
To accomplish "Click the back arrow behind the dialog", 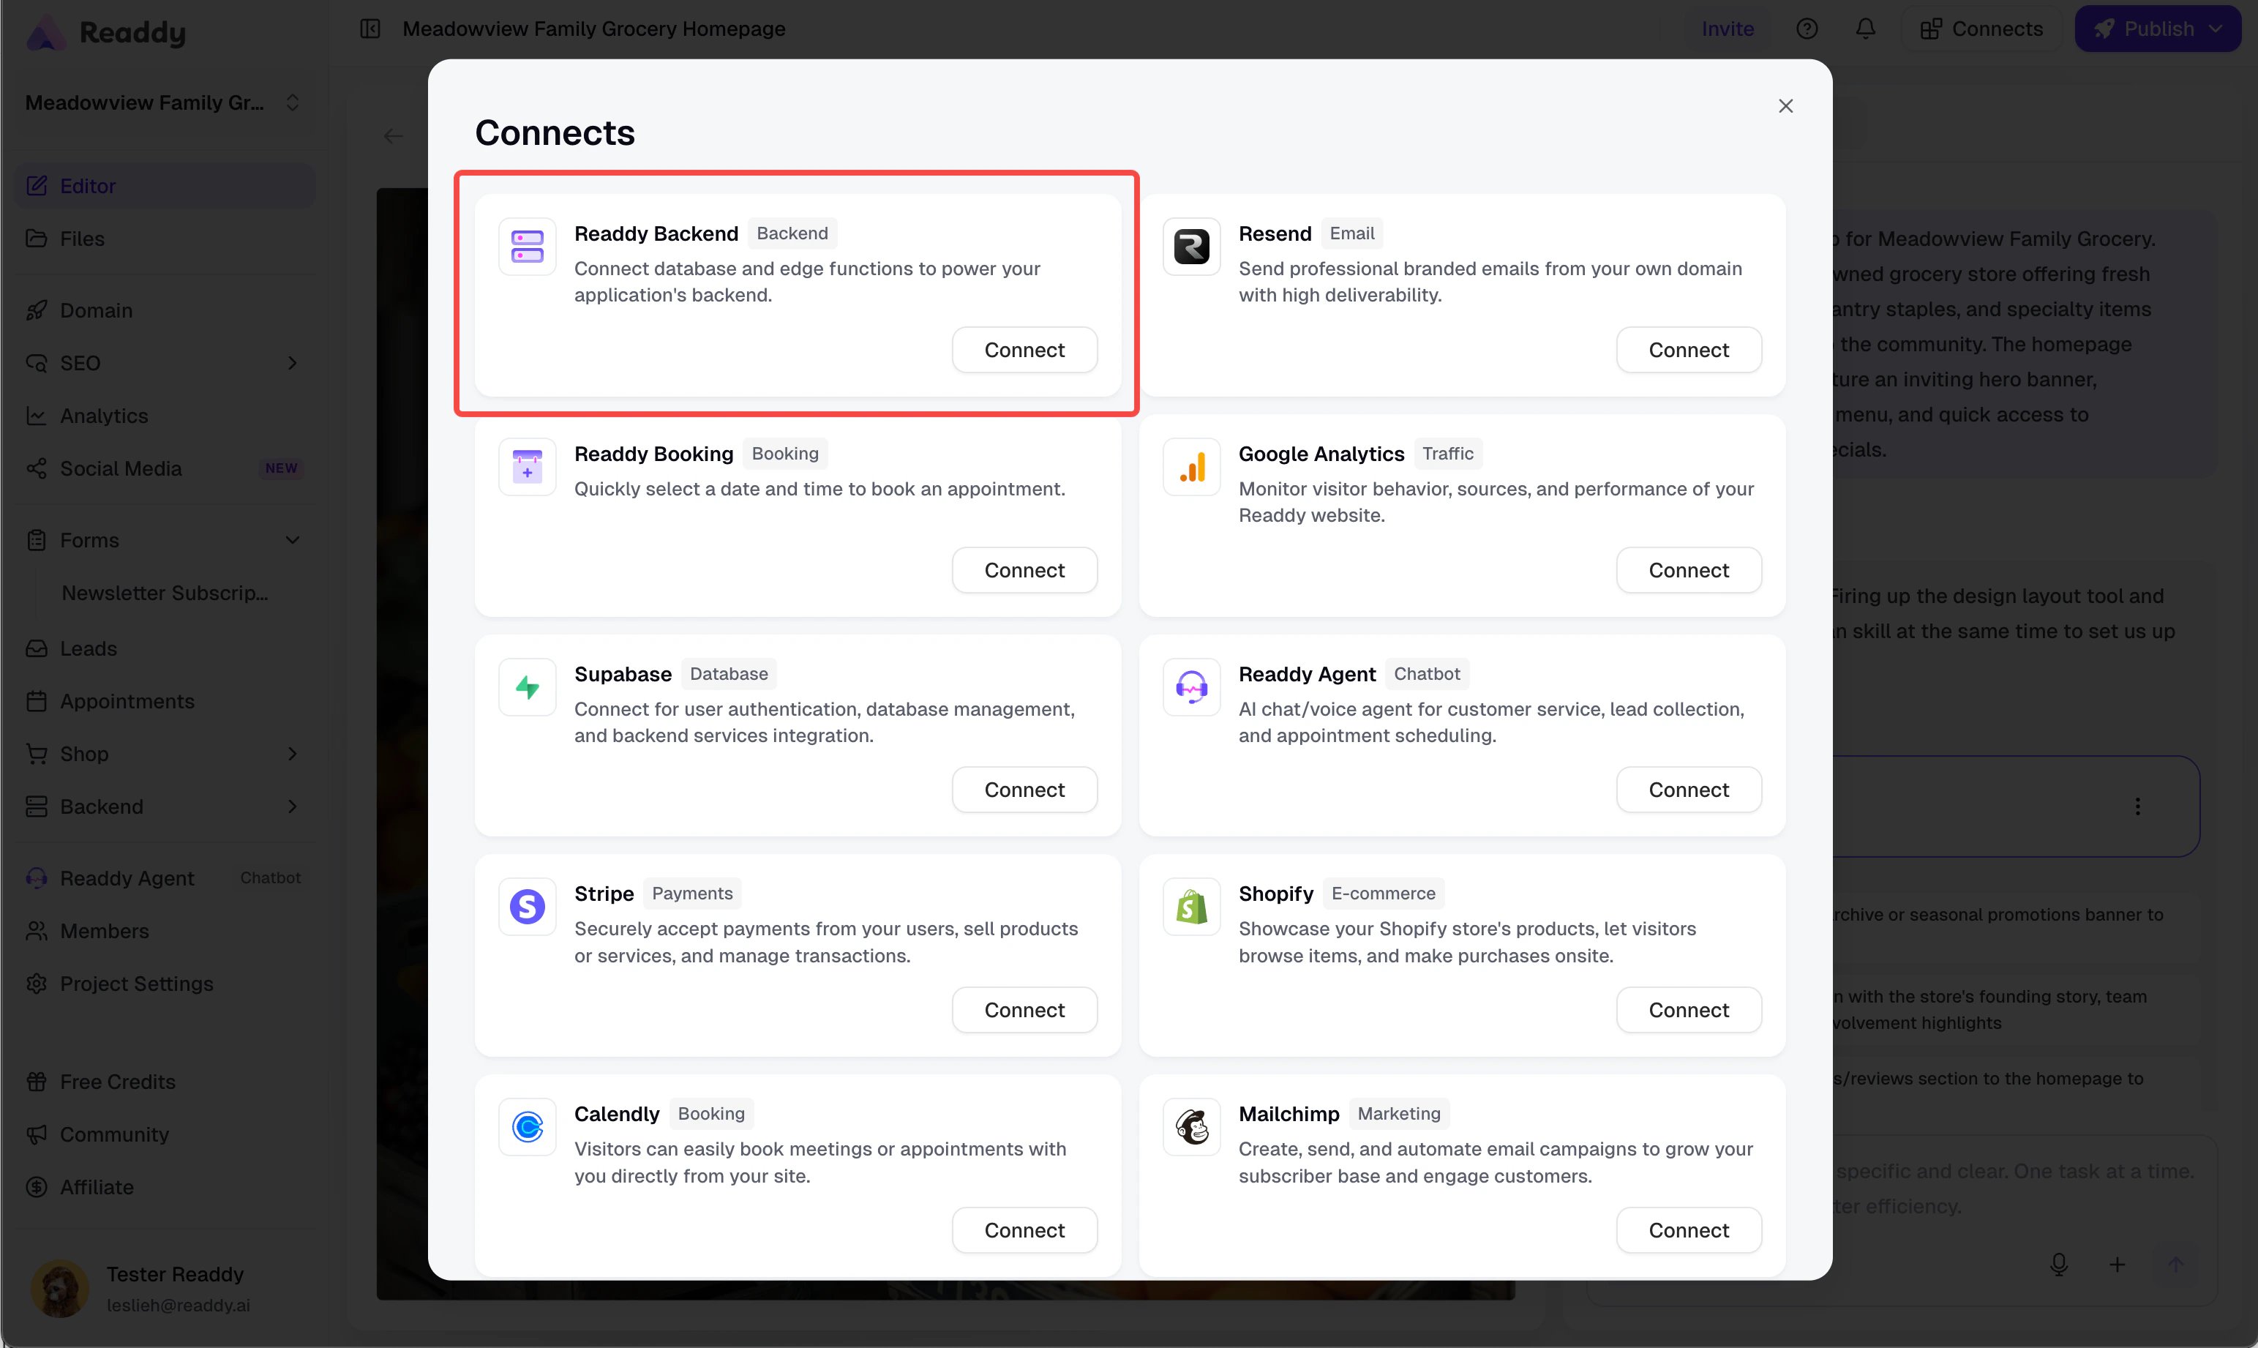I will (392, 136).
